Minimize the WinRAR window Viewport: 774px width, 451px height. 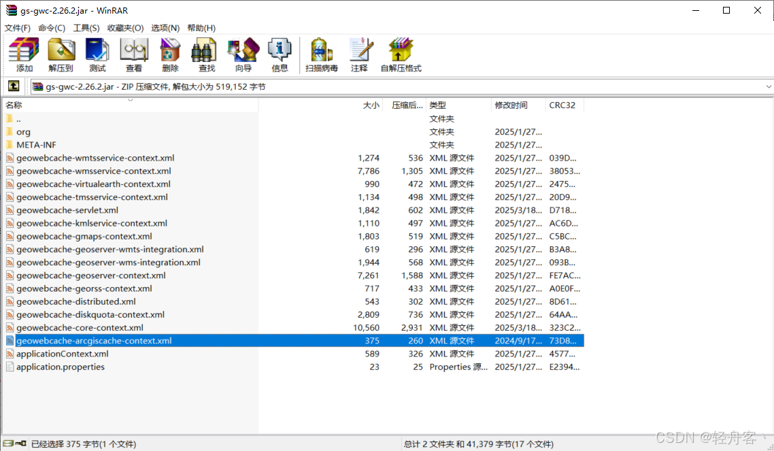tap(696, 10)
